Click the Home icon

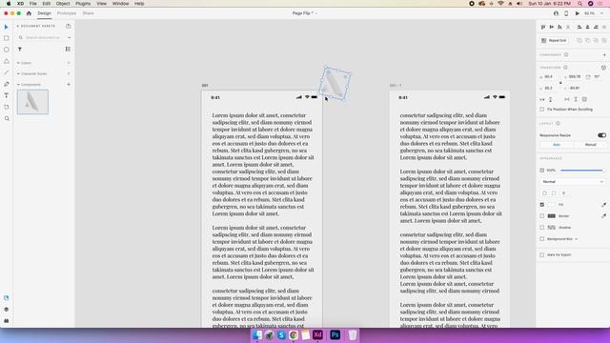29,13
